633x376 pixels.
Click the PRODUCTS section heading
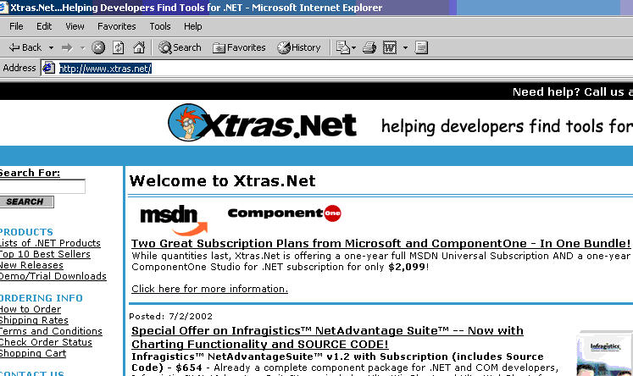(x=26, y=232)
